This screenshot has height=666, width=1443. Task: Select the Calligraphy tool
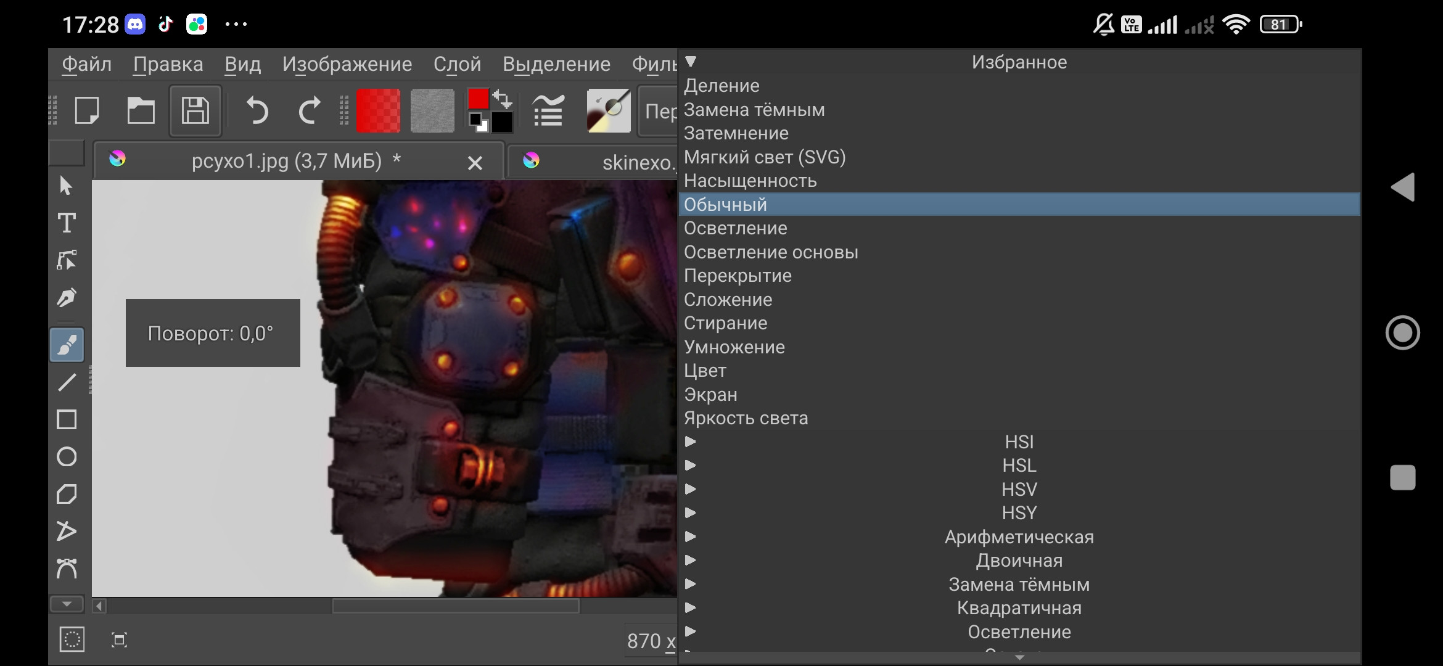pyautogui.click(x=67, y=297)
